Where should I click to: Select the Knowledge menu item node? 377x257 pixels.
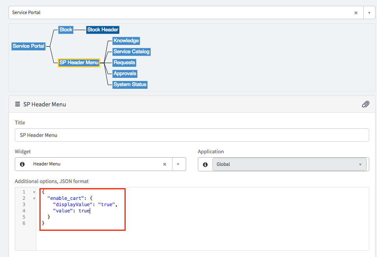point(126,41)
